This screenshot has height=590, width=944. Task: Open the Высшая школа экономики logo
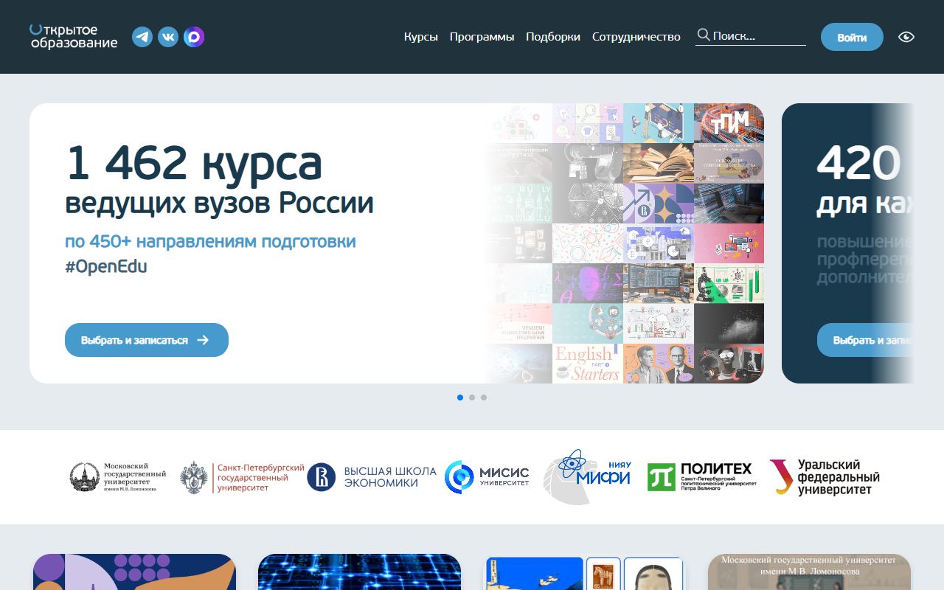point(372,477)
